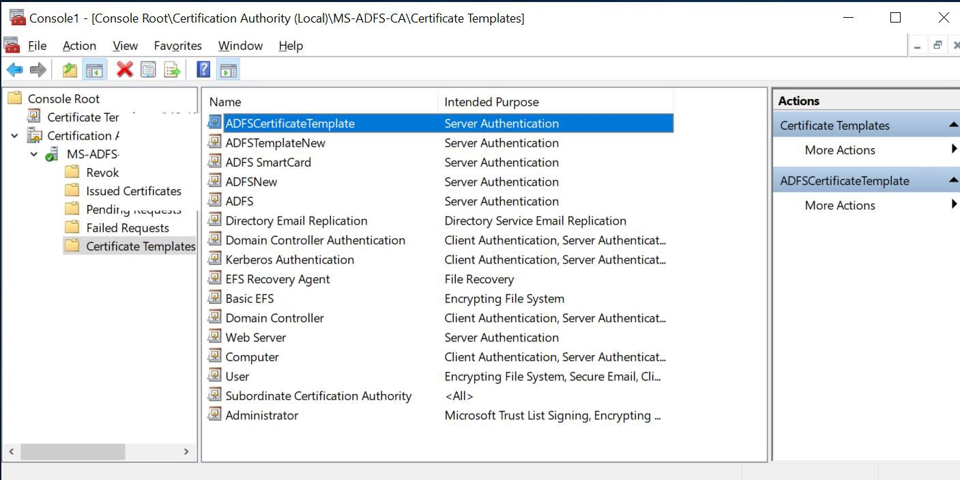Click the Web Server template icon
This screenshot has width=960, height=480.
(x=215, y=337)
